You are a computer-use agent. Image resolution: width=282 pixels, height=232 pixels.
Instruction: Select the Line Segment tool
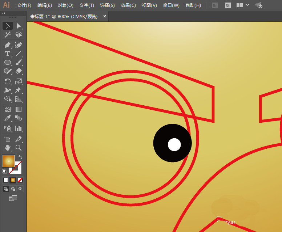[x=19, y=54]
